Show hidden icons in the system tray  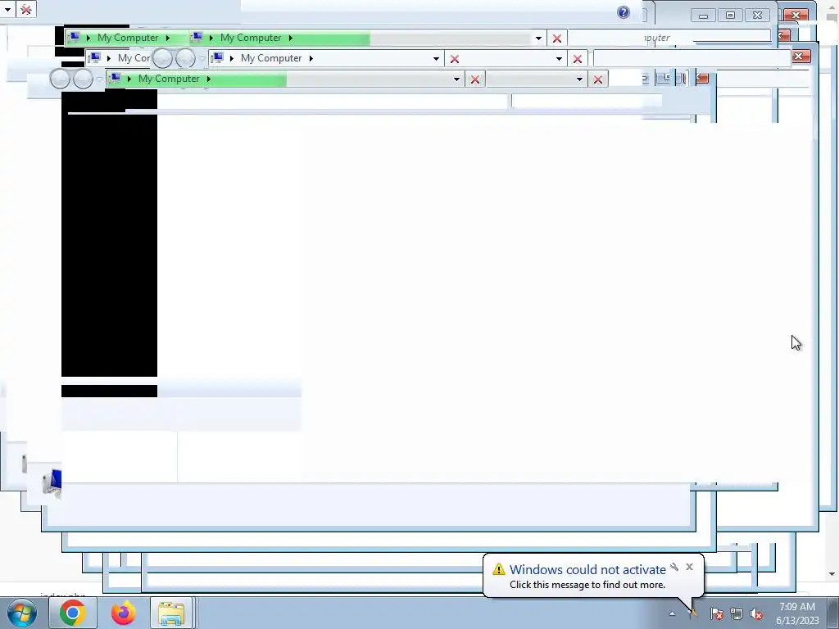[x=672, y=613]
